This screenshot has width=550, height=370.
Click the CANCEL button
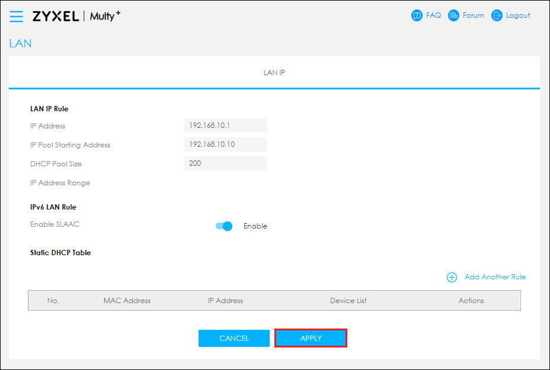(x=234, y=339)
